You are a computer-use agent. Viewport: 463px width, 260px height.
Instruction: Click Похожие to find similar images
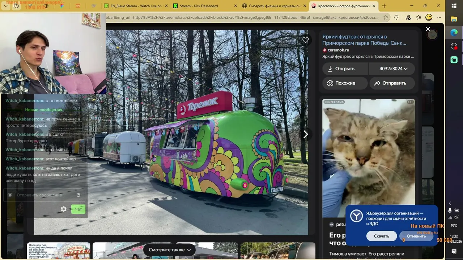345,83
